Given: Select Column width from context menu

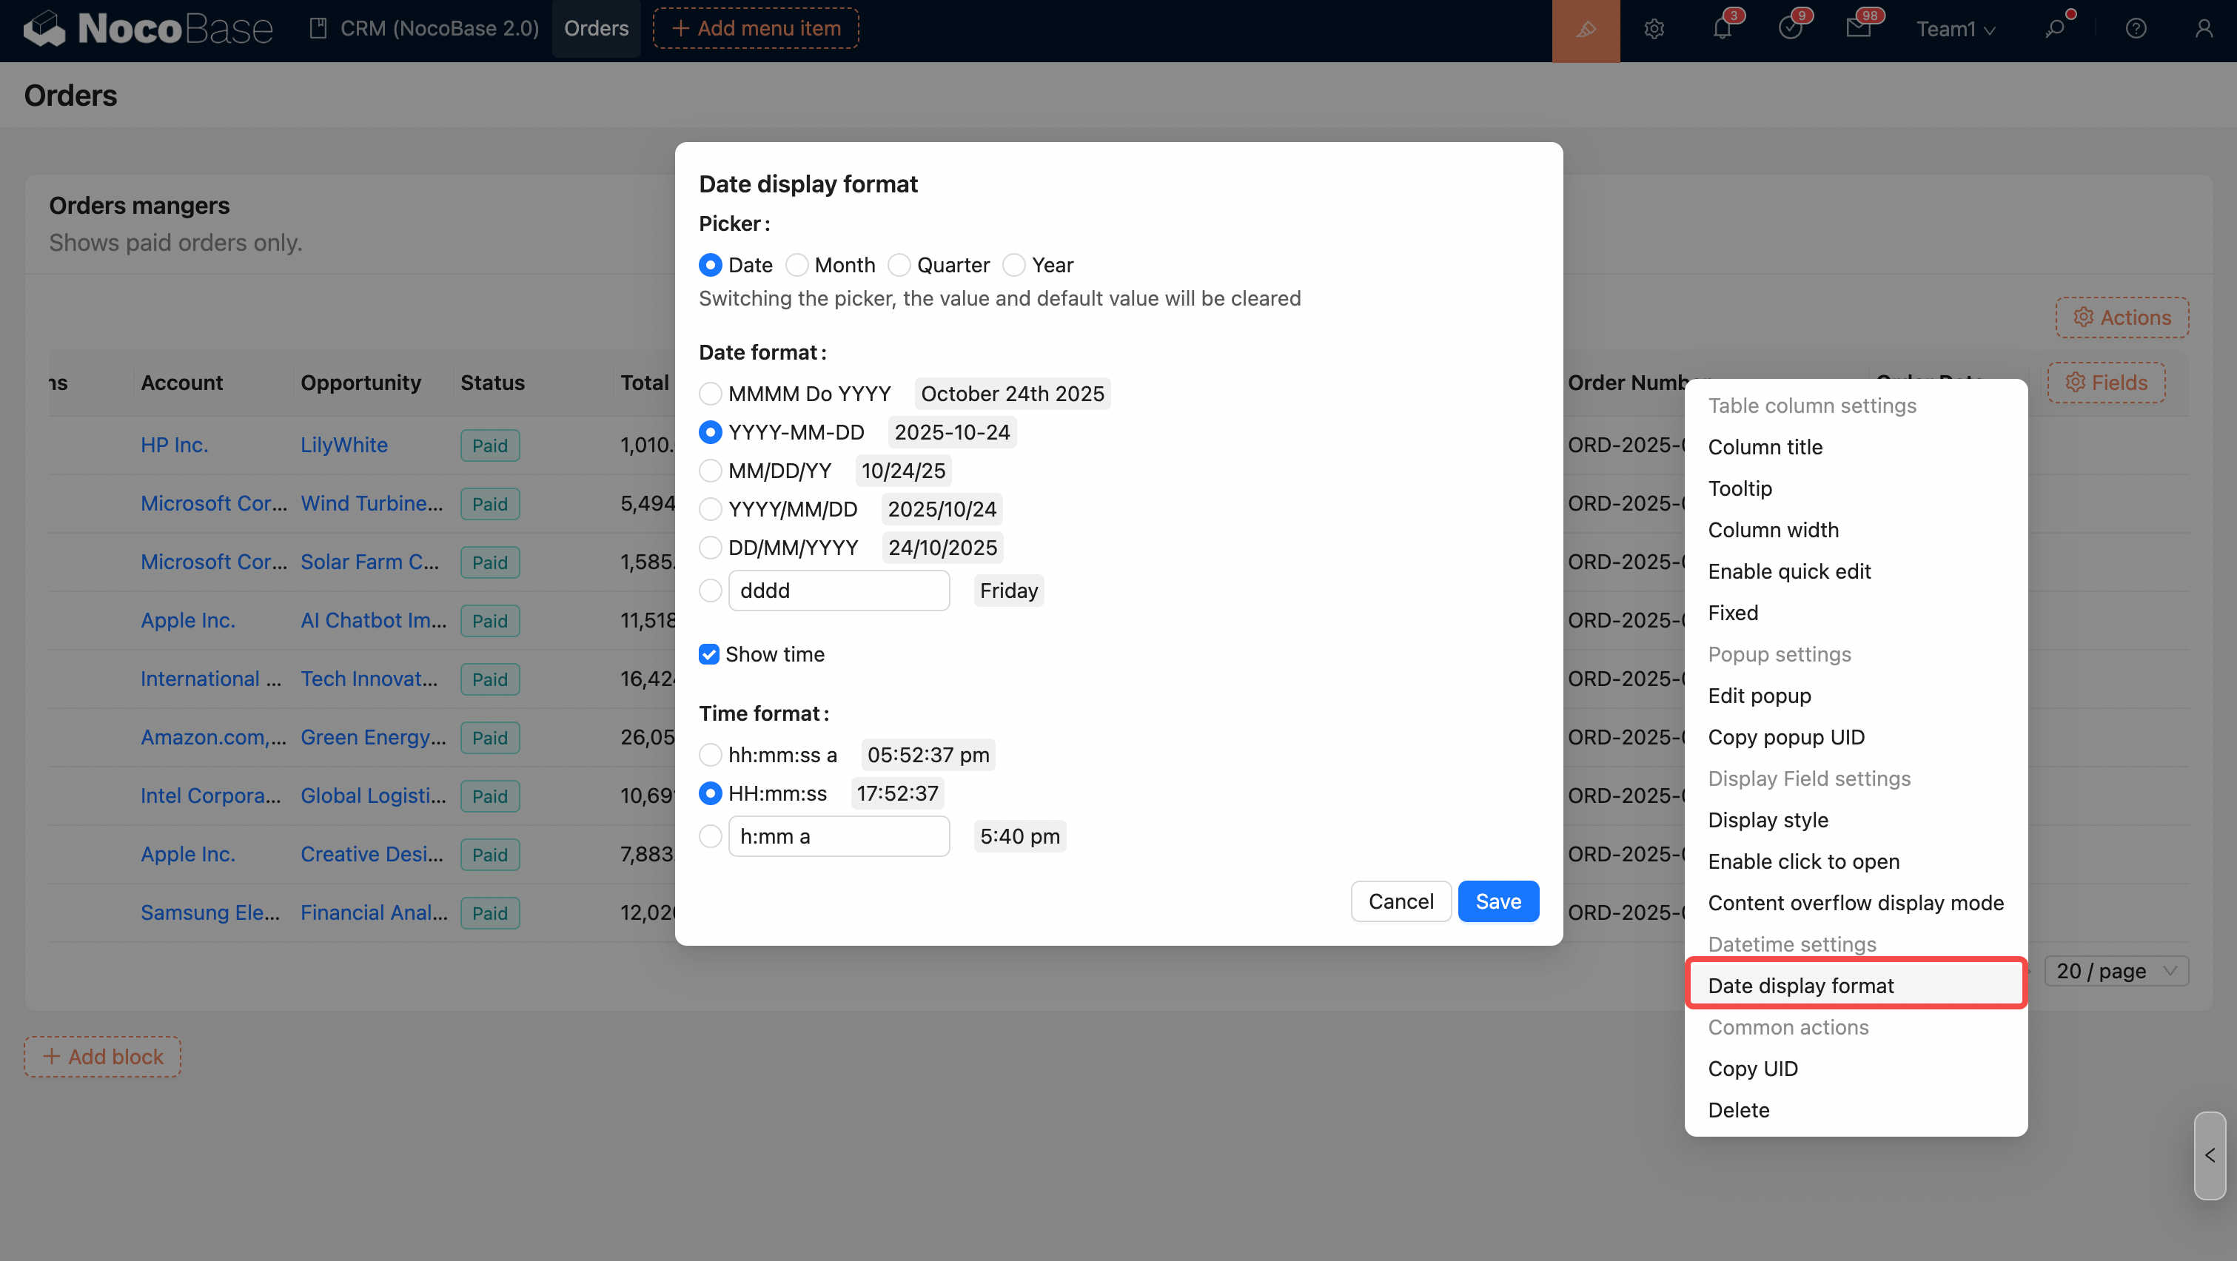Looking at the screenshot, I should pos(1772,529).
